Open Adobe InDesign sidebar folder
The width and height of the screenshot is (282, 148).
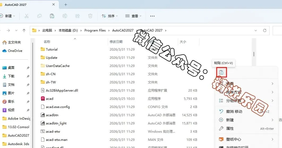(x=16, y=118)
